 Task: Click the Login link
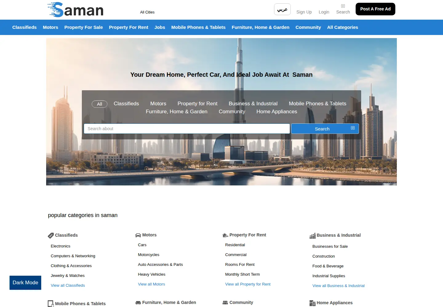click(x=324, y=12)
